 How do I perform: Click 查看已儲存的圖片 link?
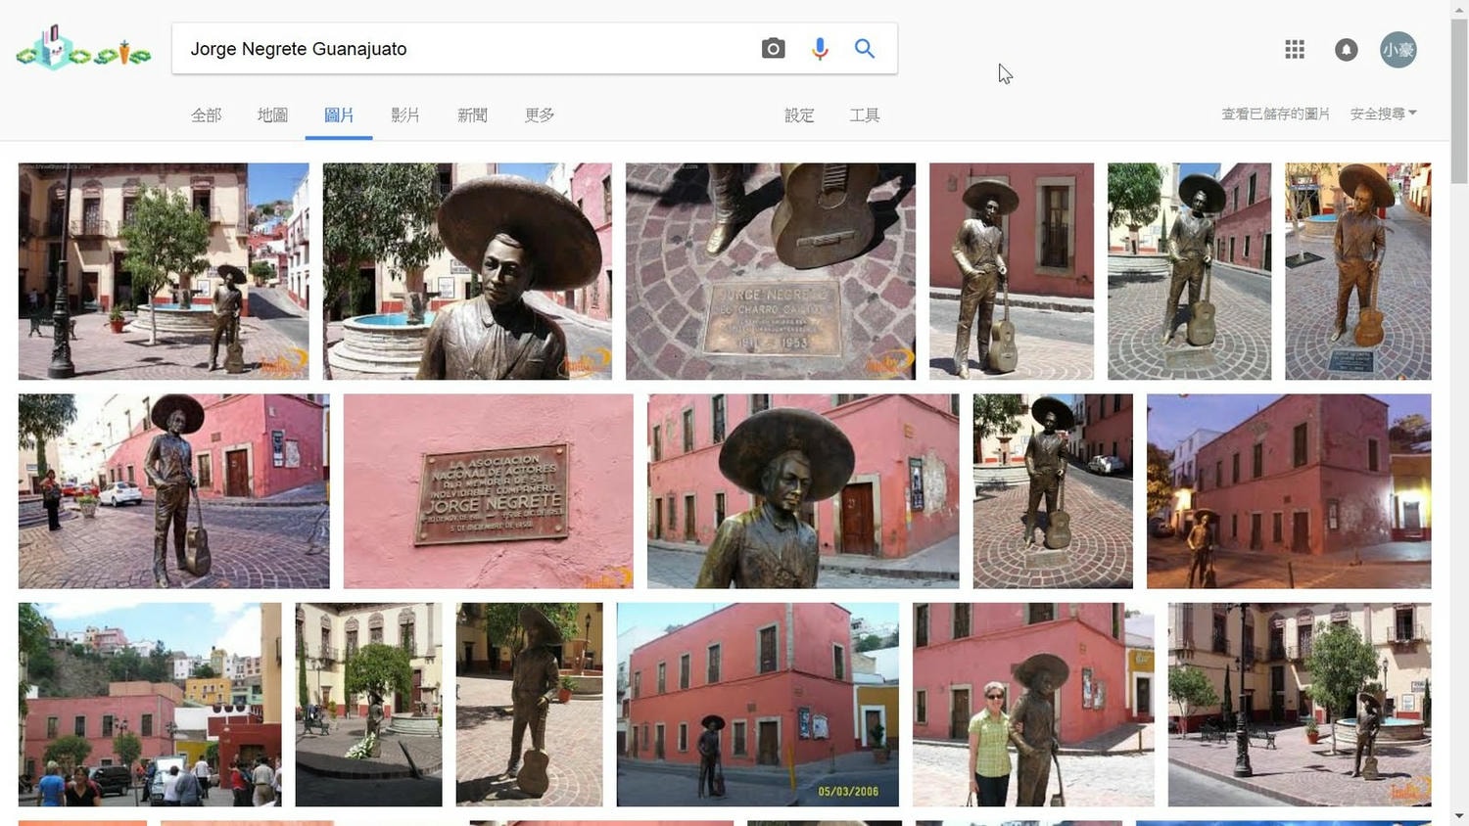(1274, 115)
